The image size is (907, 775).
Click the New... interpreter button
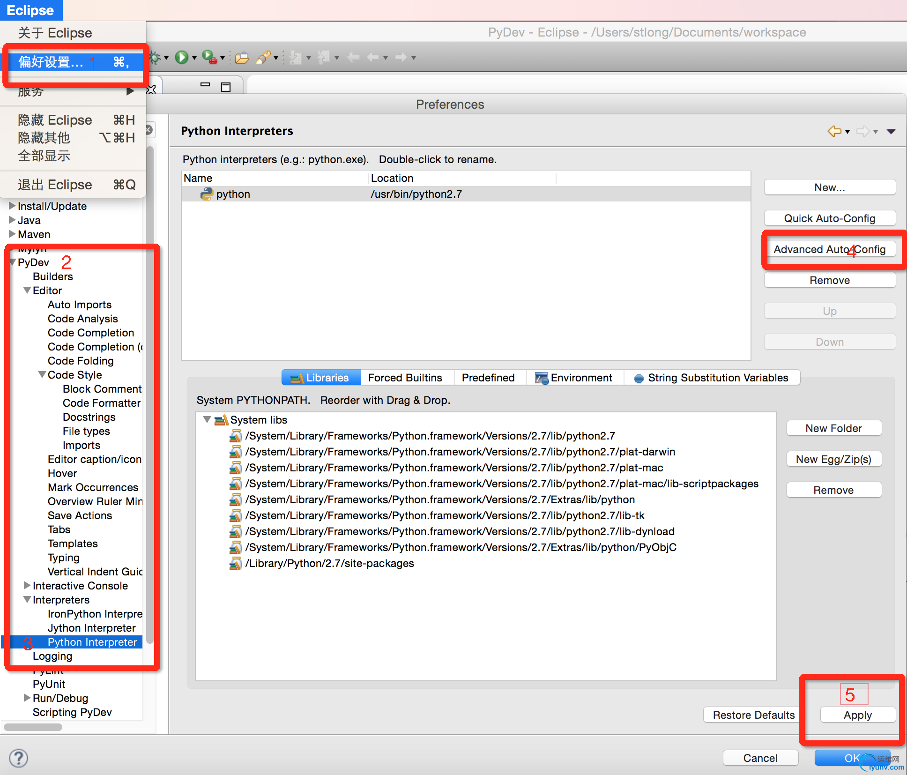pyautogui.click(x=830, y=187)
